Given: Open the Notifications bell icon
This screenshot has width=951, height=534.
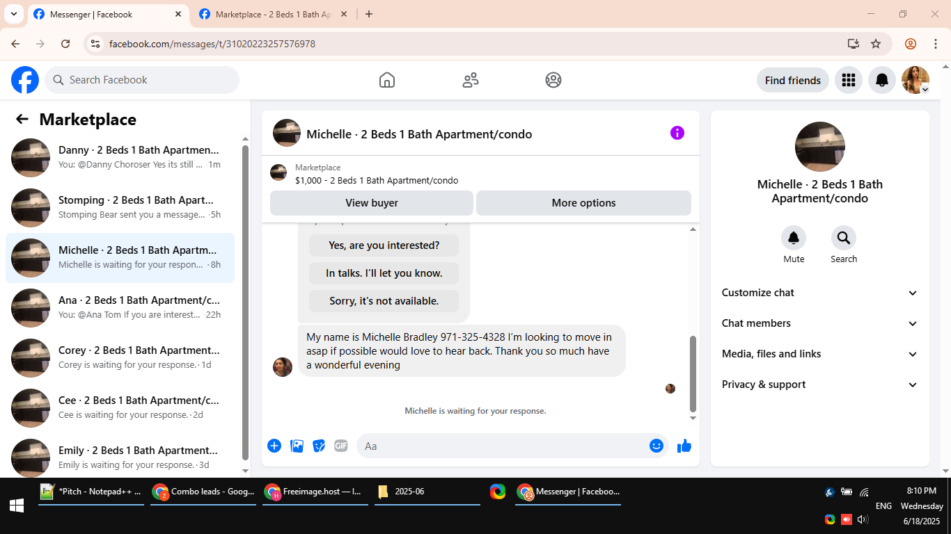Looking at the screenshot, I should 882,80.
